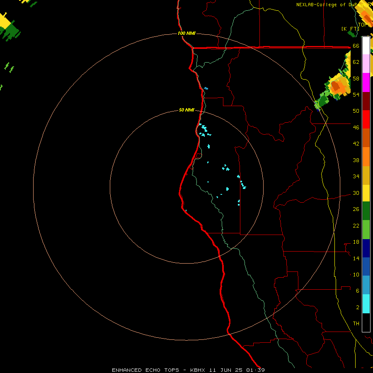Viewport: 373px width, 373px height.
Task: Select the magenta swatch in the legend
Action: click(x=366, y=82)
